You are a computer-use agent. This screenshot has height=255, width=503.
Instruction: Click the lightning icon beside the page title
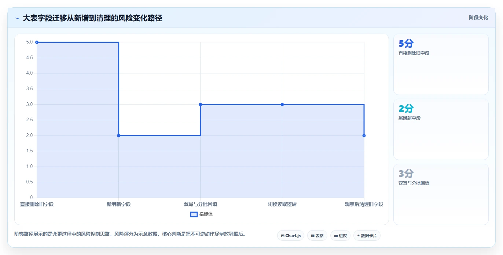pyautogui.click(x=18, y=18)
